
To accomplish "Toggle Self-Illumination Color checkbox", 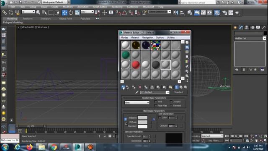I will [160, 117].
